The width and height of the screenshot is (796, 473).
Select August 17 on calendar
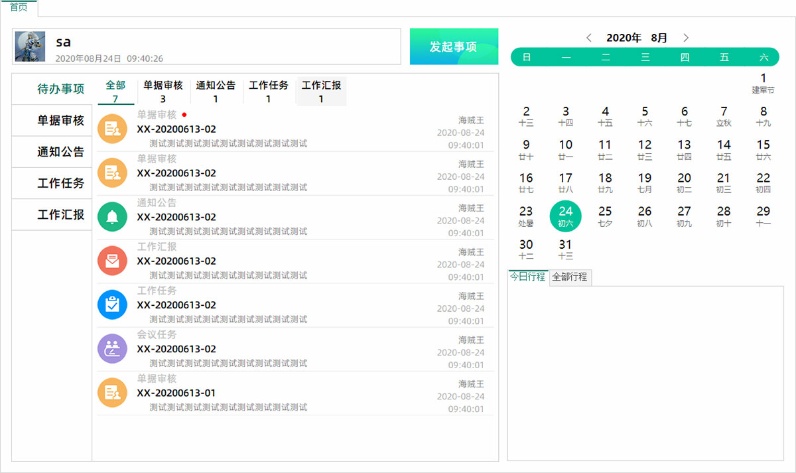pyautogui.click(x=566, y=183)
